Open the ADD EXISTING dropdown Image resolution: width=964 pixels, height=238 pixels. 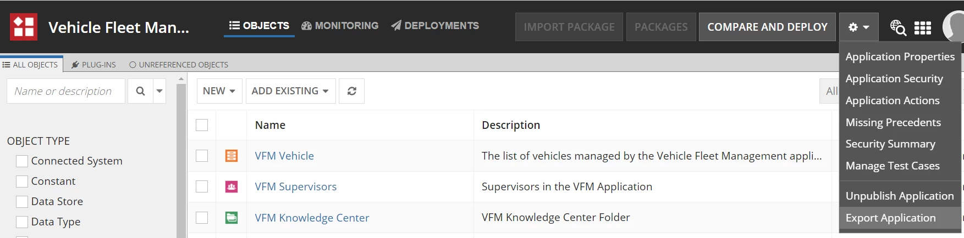pyautogui.click(x=290, y=91)
